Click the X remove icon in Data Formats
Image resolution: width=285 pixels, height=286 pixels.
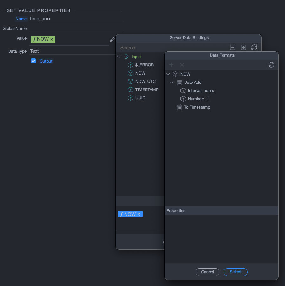tap(182, 65)
